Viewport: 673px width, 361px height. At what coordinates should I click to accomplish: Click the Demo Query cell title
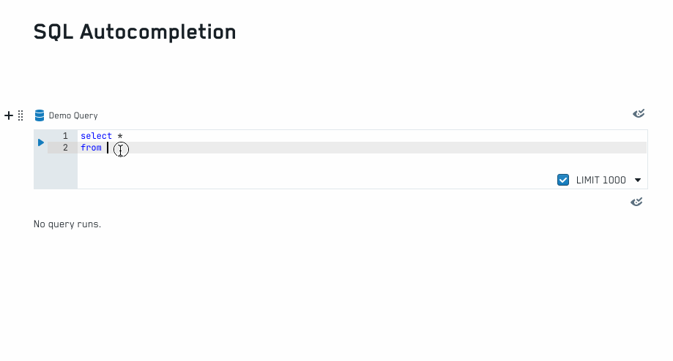coord(73,115)
